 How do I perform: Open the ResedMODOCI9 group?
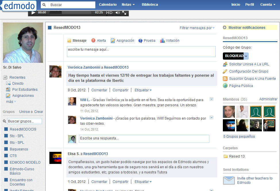coord(23,129)
